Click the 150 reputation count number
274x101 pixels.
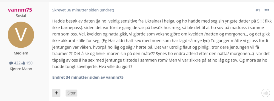29,63
